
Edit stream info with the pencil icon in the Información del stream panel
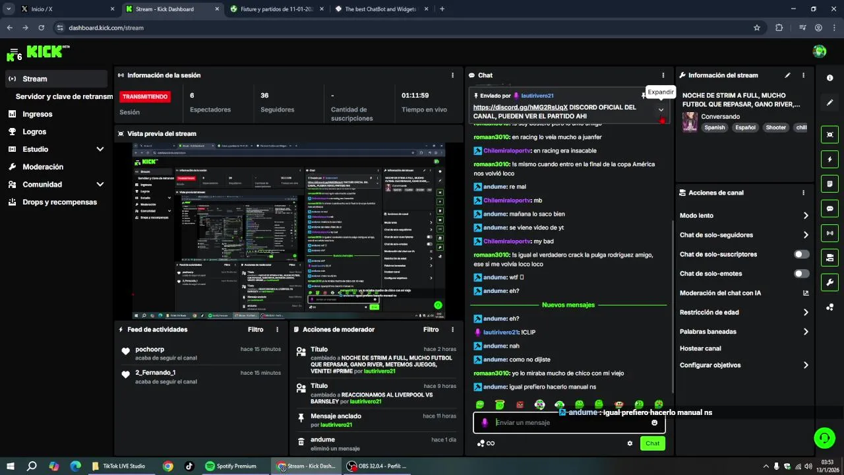787,75
